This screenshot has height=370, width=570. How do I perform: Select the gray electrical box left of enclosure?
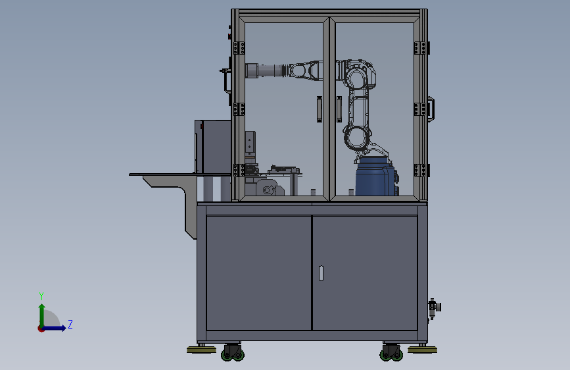(x=212, y=146)
